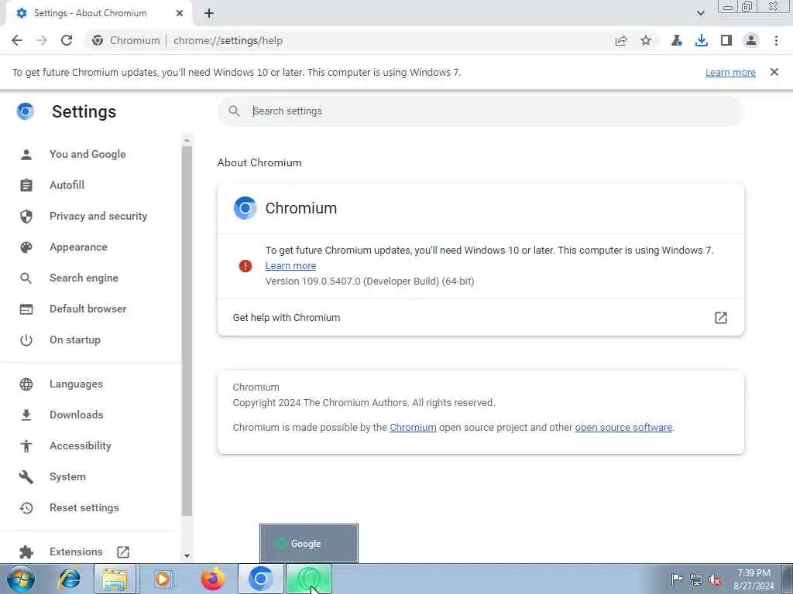Open Extensions from the sidebar
This screenshot has width=793, height=594.
pyautogui.click(x=76, y=551)
